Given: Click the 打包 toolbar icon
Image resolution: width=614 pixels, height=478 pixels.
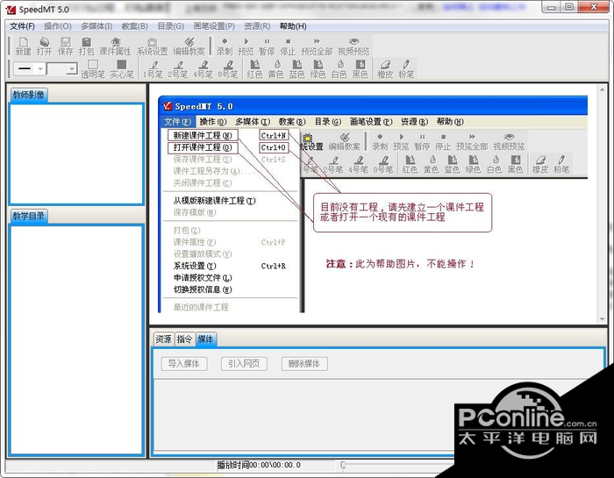Looking at the screenshot, I should click(x=87, y=46).
